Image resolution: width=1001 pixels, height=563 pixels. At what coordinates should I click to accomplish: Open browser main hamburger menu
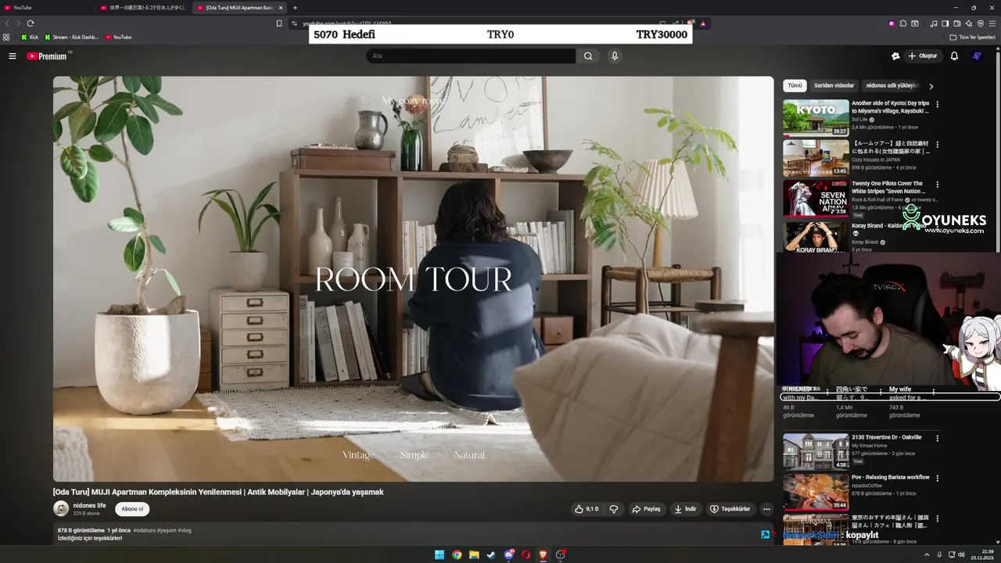pyautogui.click(x=992, y=23)
